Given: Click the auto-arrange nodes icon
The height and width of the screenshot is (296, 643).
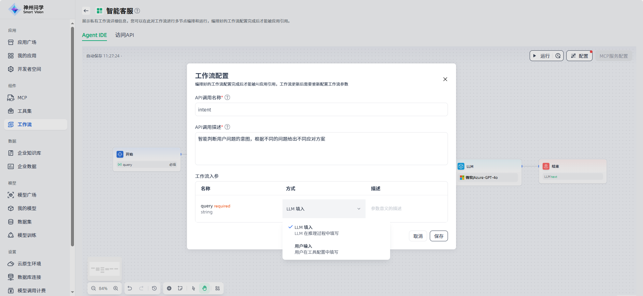Looking at the screenshot, I should [218, 288].
